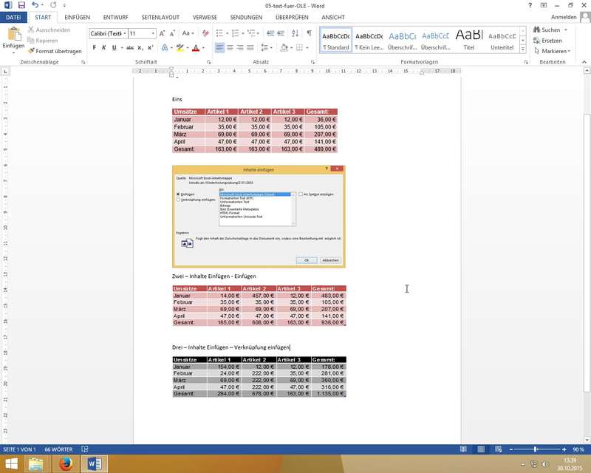Toggle bold formatting (F) in the ribbon

point(94,47)
